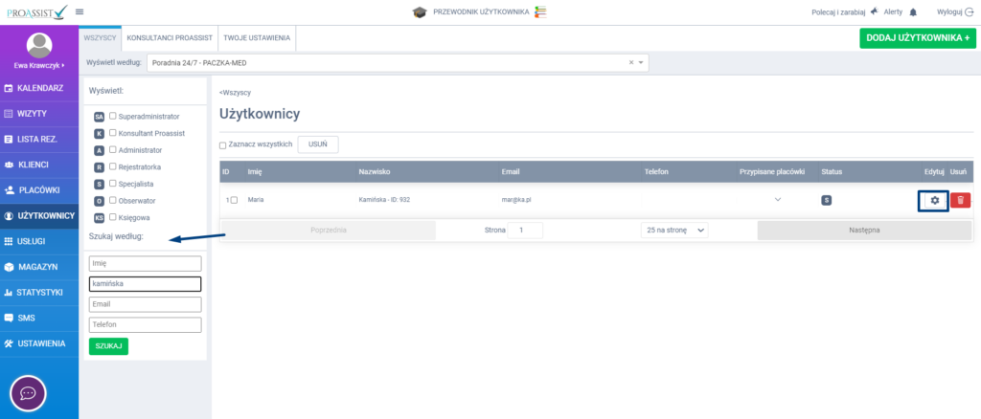Switch to the Konsultanci Proassist tab
Screen dimensions: 981x419
pos(170,37)
